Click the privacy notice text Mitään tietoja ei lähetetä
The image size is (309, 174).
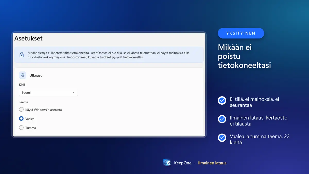tap(109, 55)
